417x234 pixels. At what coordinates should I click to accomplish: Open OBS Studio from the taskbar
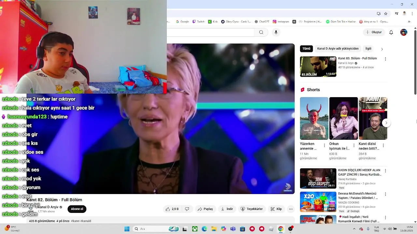(290, 229)
